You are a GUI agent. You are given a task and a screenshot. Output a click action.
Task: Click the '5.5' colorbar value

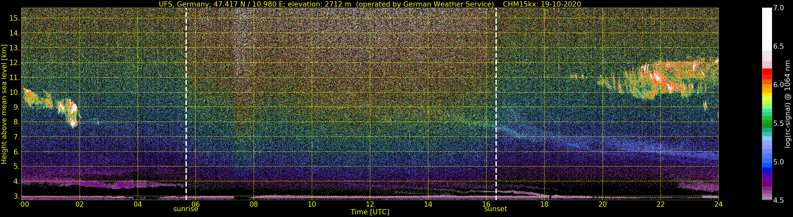click(778, 124)
